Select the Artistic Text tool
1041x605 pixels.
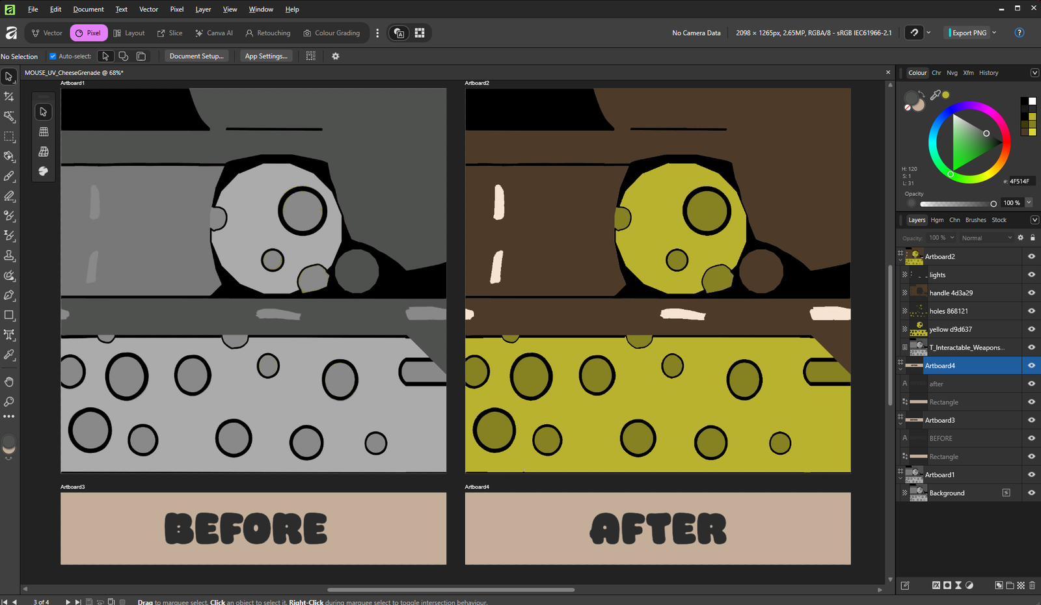(9, 335)
